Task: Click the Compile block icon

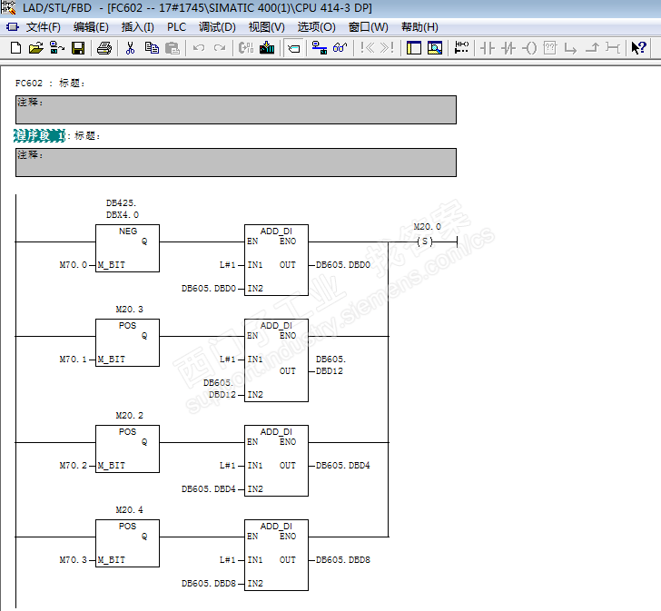Action: click(x=246, y=48)
